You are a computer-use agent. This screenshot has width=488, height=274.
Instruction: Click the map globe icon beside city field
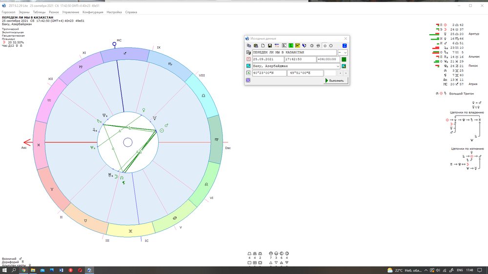point(344,66)
